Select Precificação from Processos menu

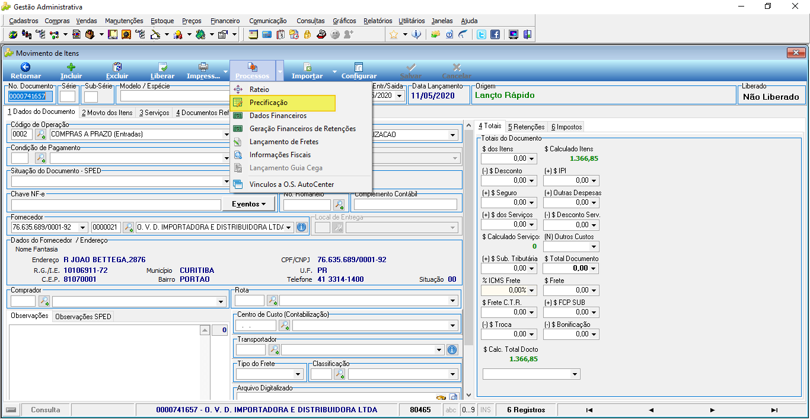283,103
